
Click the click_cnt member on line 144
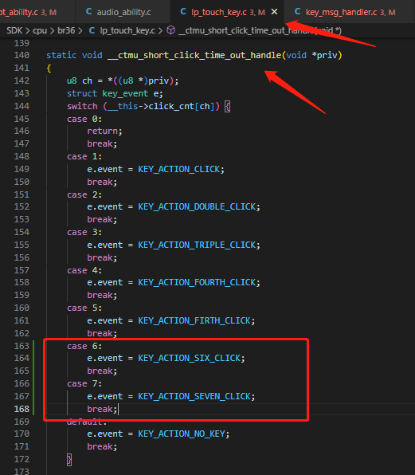click(171, 106)
